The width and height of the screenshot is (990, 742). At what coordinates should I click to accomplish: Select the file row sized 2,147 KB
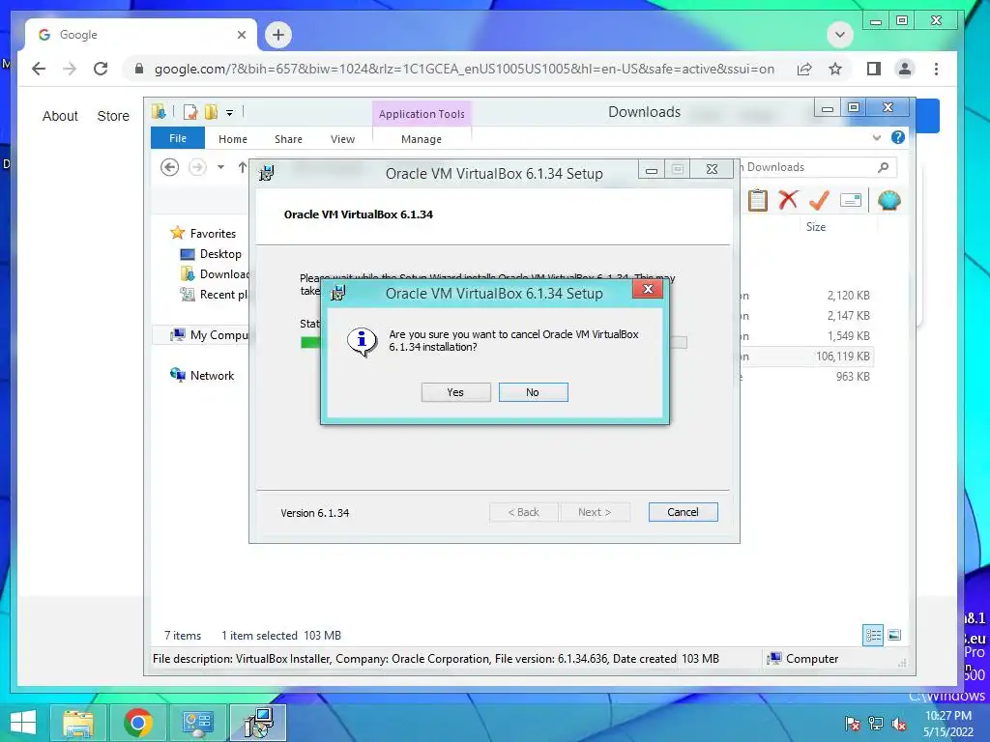805,316
